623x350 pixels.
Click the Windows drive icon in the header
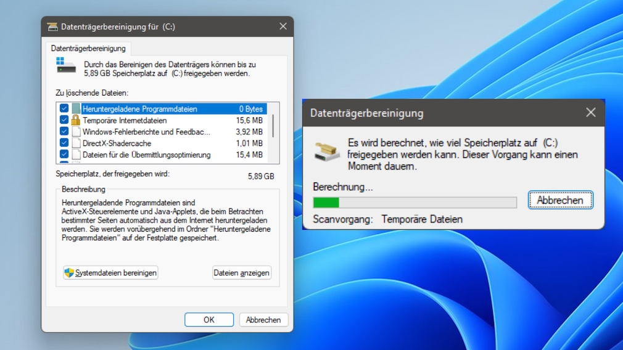(65, 65)
